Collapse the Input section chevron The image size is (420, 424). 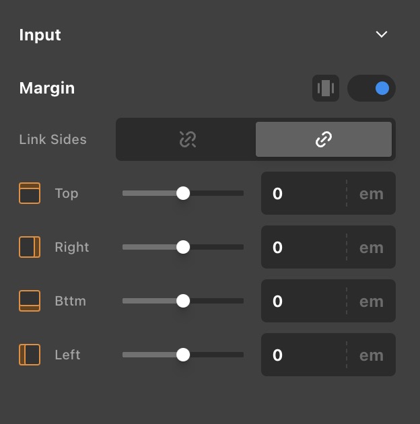click(x=382, y=34)
